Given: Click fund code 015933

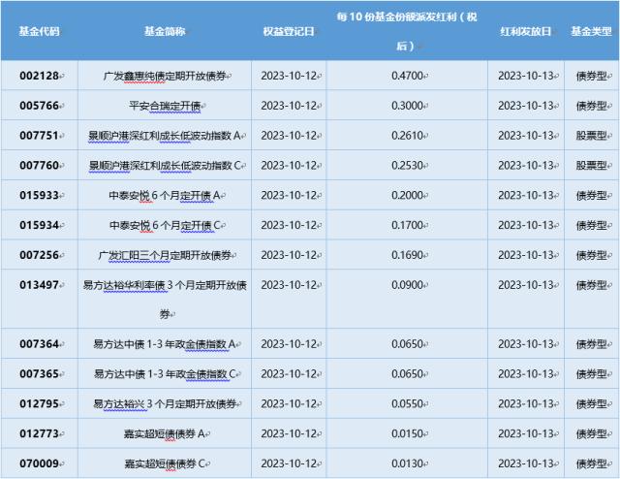Looking at the screenshot, I should point(39,195).
